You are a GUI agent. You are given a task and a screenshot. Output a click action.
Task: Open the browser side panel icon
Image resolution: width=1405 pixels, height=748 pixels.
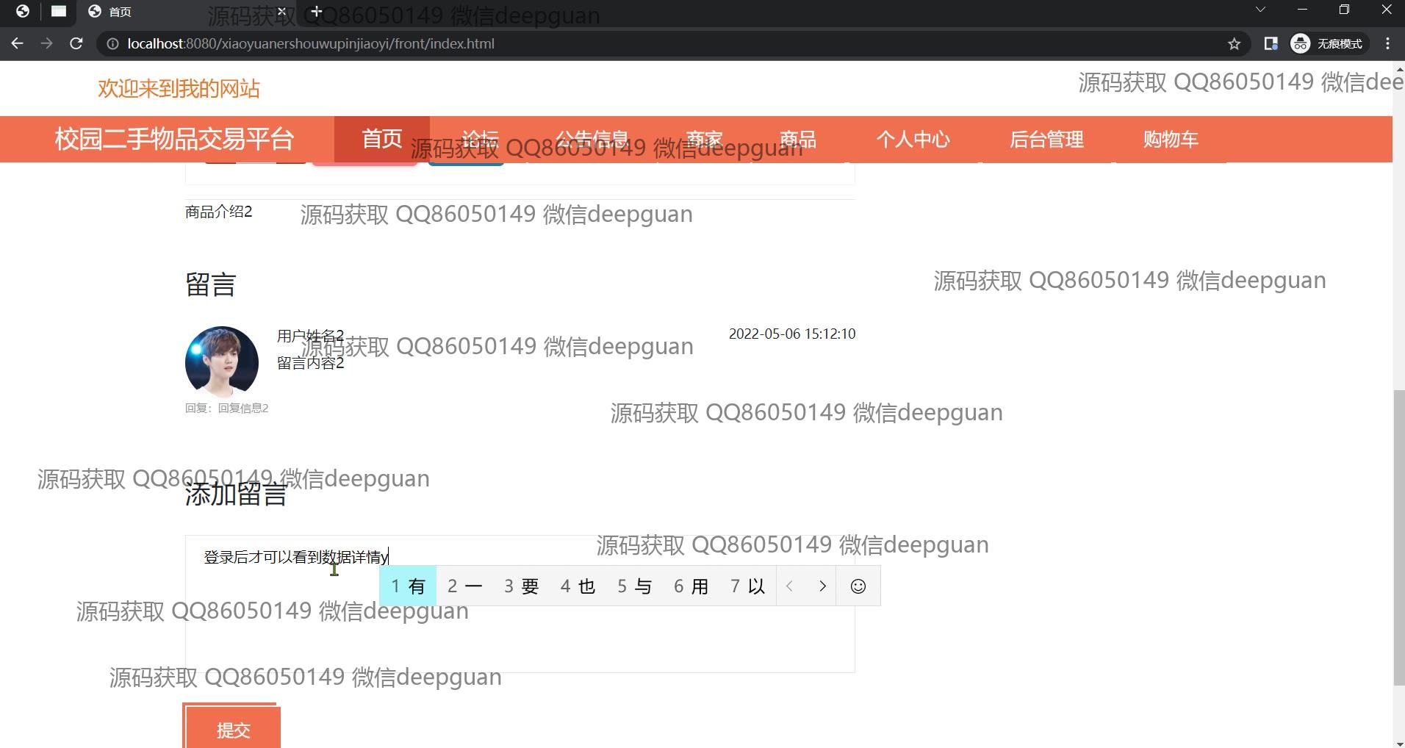[1271, 44]
